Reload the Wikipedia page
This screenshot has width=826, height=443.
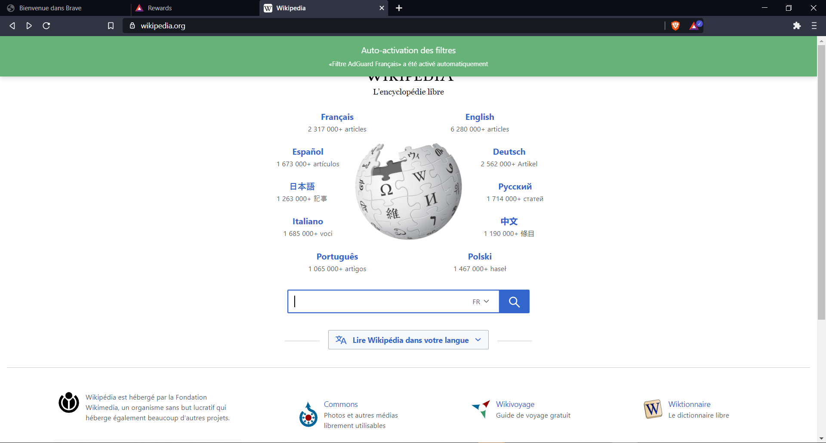[46, 26]
